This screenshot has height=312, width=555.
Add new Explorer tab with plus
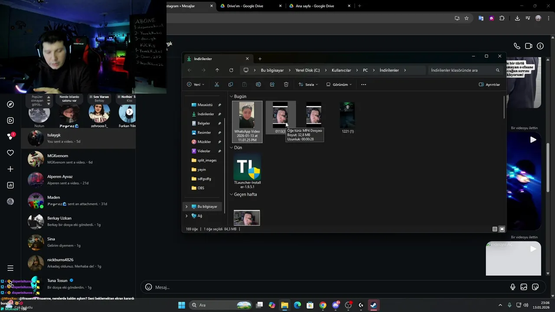(x=260, y=59)
